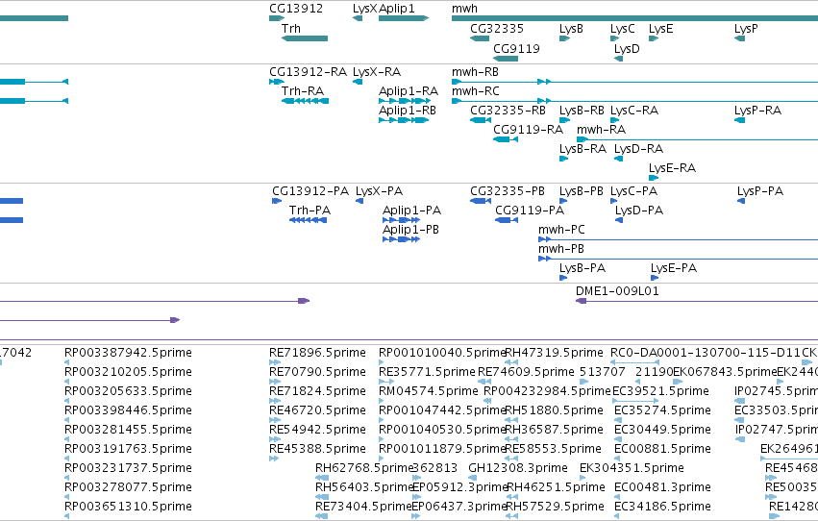The height and width of the screenshot is (521, 818).
Task: Select the CG9119-RA transcript
Action: 506,139
